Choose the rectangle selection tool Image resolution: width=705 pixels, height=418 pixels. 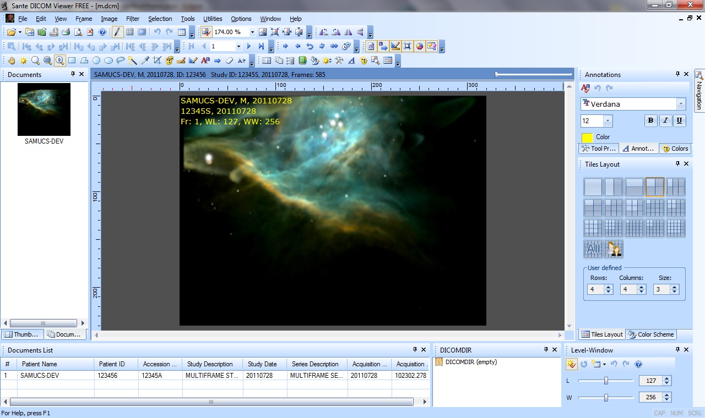[72, 61]
